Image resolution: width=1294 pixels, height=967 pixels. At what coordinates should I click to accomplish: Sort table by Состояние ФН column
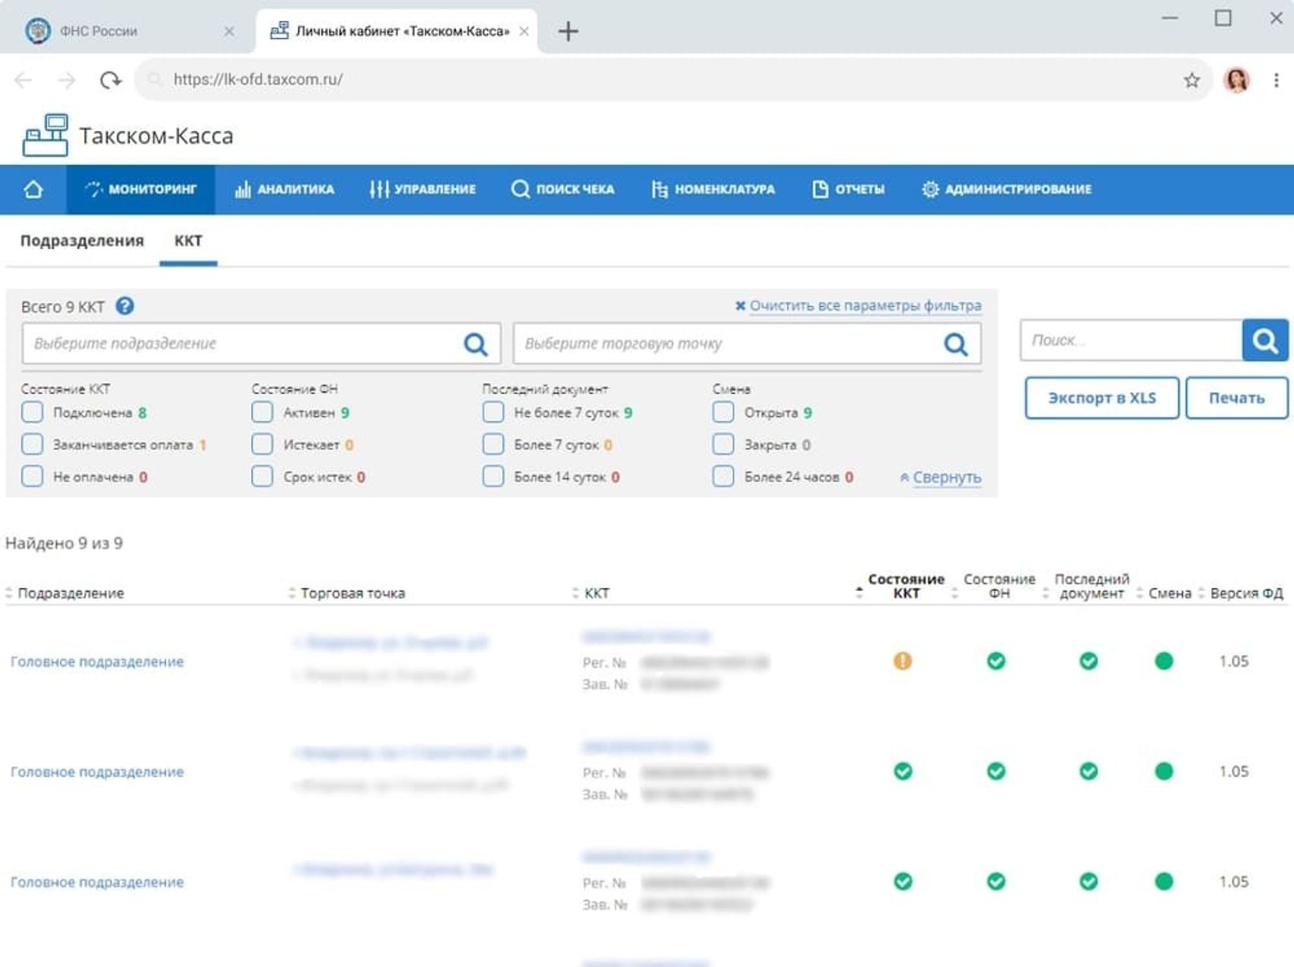click(999, 586)
